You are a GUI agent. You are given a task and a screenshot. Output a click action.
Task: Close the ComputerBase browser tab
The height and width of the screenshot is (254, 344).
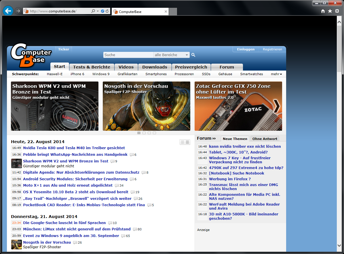pyautogui.click(x=166, y=12)
